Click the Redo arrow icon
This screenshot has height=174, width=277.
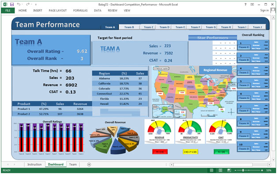[x=28, y=4]
